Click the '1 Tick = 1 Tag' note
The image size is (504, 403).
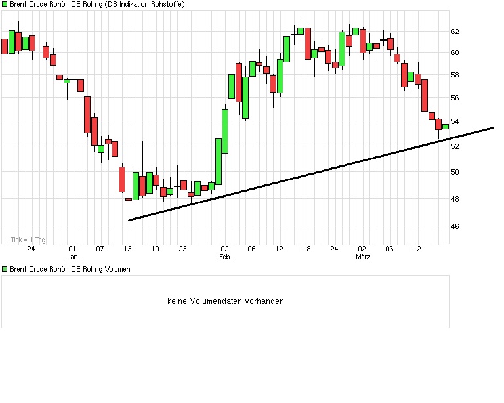tap(26, 240)
